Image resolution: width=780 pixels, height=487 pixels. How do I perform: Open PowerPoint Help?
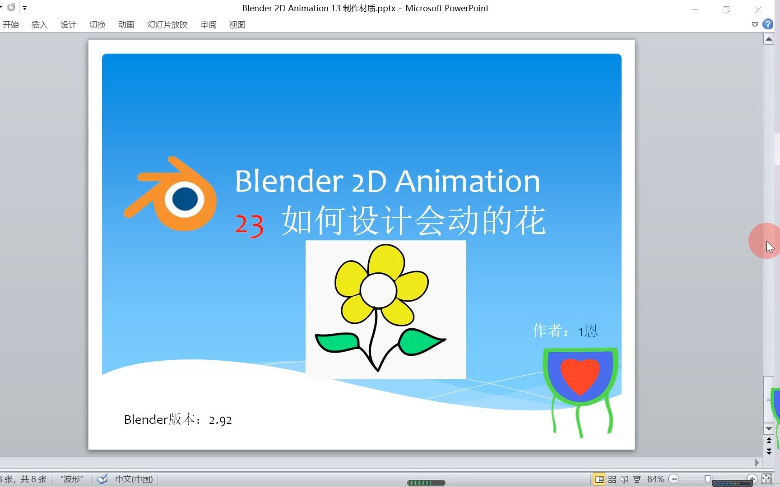click(767, 24)
